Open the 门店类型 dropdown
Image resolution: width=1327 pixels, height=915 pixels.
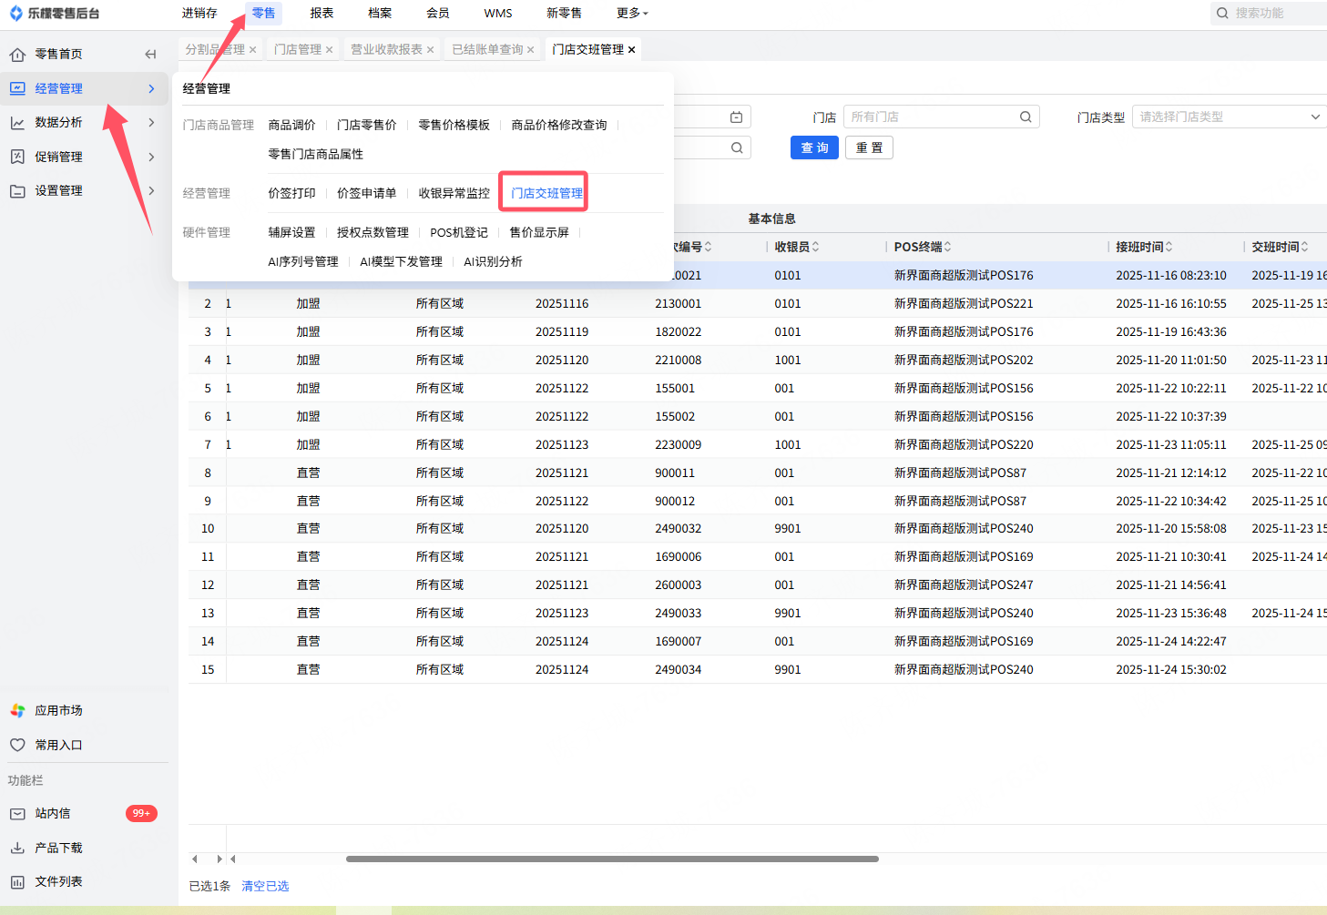pyautogui.click(x=1229, y=117)
